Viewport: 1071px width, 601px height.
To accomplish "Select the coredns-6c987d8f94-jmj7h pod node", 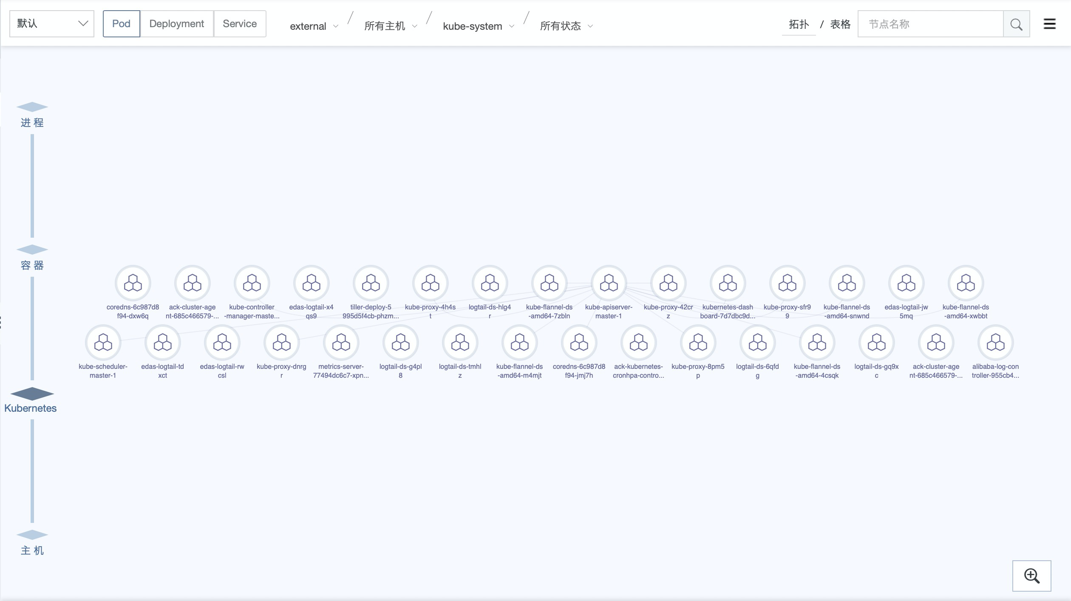I will tap(579, 343).
